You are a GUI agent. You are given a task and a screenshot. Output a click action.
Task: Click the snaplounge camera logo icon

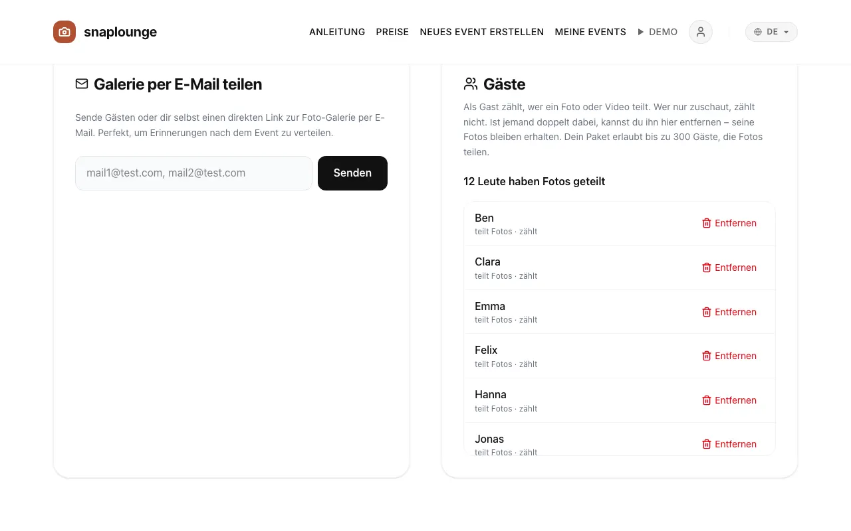pyautogui.click(x=64, y=32)
